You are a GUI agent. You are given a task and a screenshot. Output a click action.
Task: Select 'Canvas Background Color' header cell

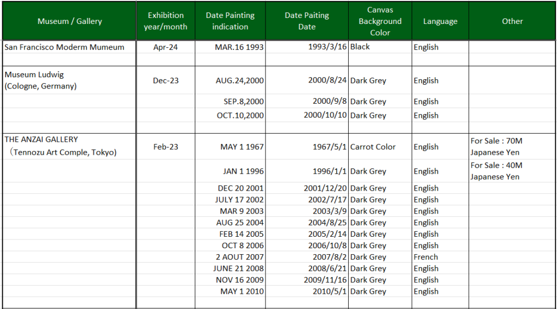380,21
